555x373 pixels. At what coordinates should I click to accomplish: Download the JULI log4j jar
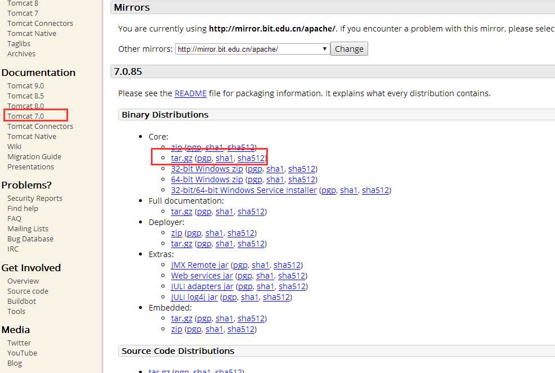pyautogui.click(x=194, y=297)
